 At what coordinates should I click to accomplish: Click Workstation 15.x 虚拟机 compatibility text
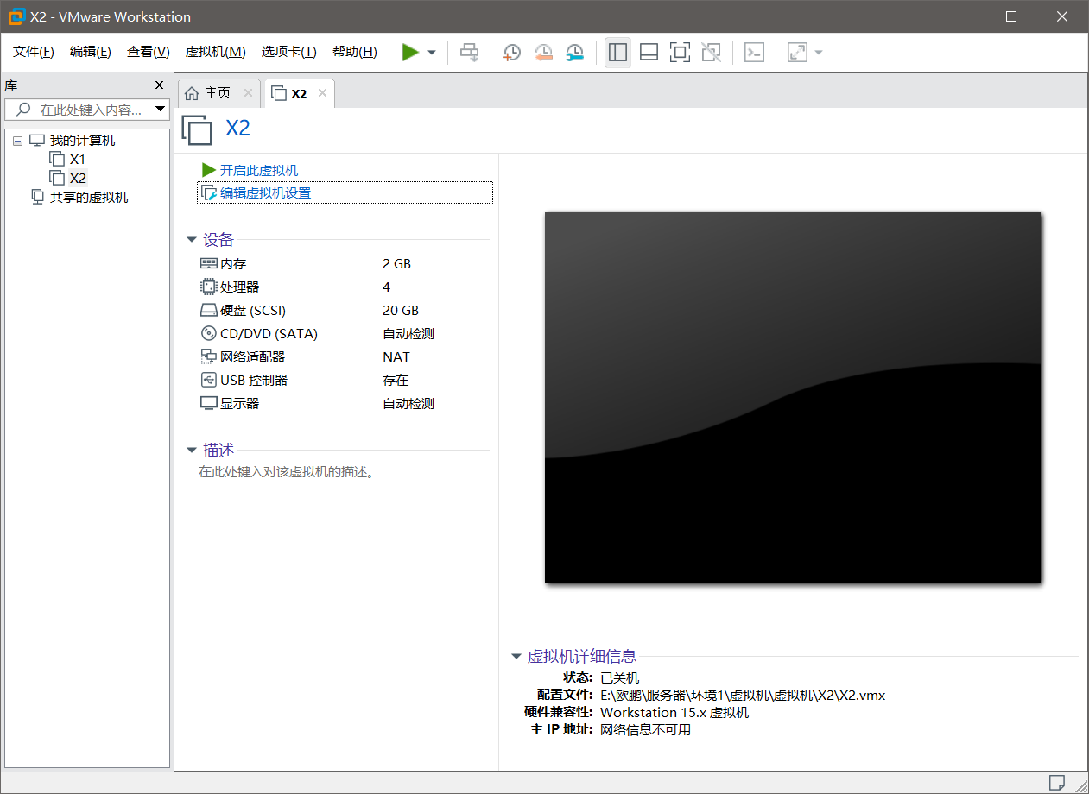coord(674,712)
